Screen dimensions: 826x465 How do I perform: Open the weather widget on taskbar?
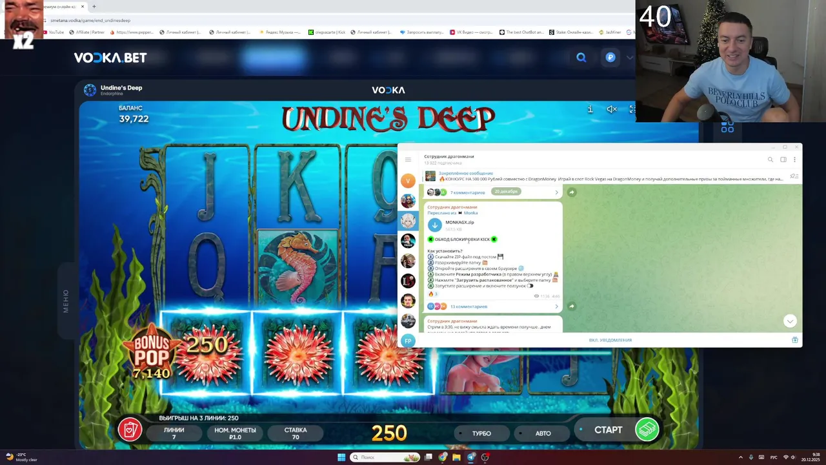click(x=22, y=457)
